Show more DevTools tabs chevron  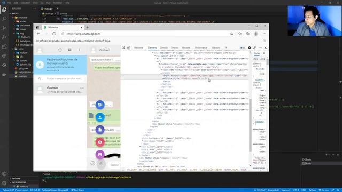pos(226,47)
